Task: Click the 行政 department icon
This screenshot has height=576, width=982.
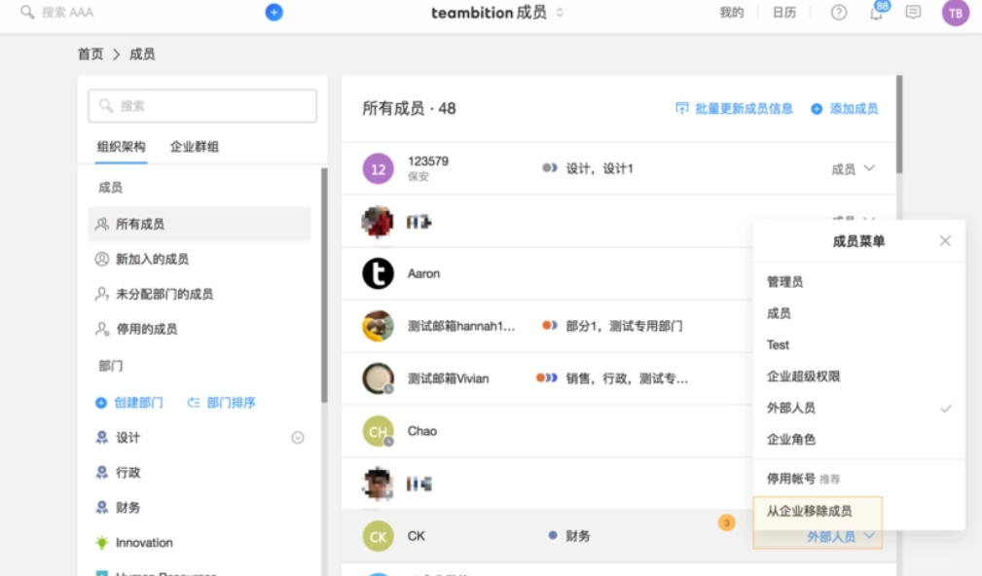Action: pyautogui.click(x=102, y=472)
